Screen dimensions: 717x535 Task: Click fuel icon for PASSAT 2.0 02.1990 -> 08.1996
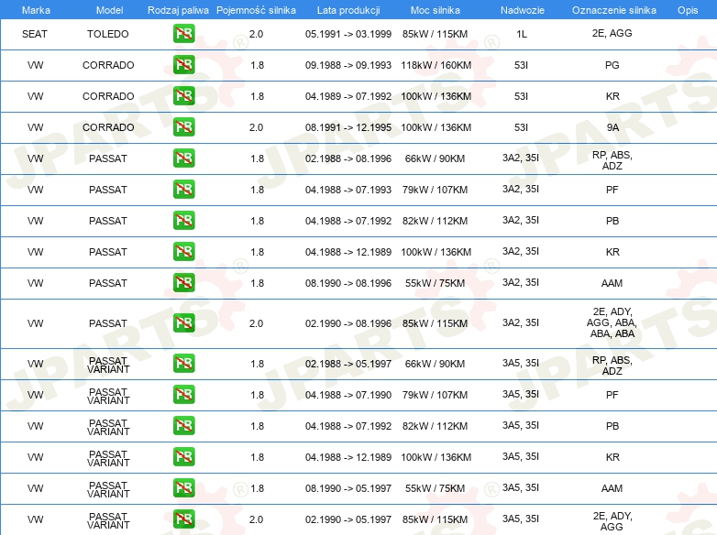pyautogui.click(x=183, y=323)
